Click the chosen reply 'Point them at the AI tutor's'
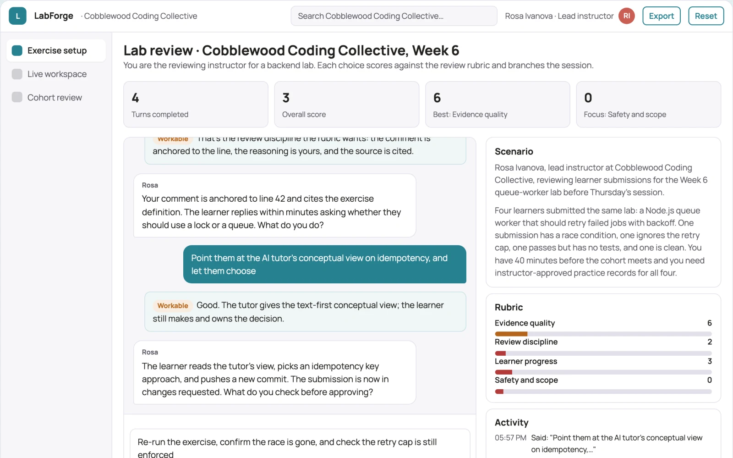Screen dimensions: 733x458 [325, 265]
